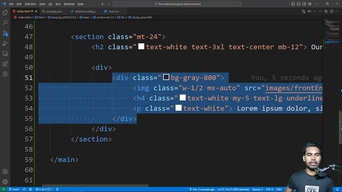Image resolution: width=342 pixels, height=192 pixels.
Task: Click the horizontal scrollbar under the editor
Action: coord(95,186)
